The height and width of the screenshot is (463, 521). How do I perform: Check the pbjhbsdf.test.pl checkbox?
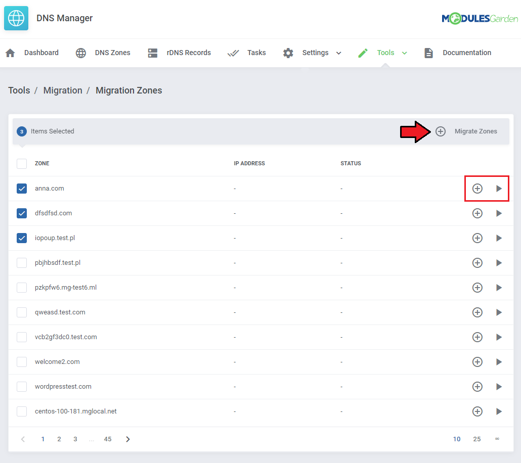coord(22,263)
